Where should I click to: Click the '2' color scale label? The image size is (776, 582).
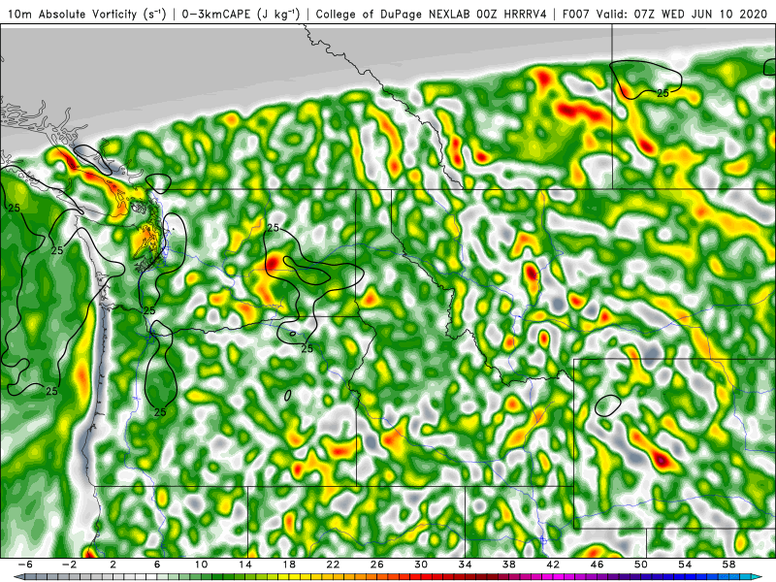pyautogui.click(x=113, y=565)
